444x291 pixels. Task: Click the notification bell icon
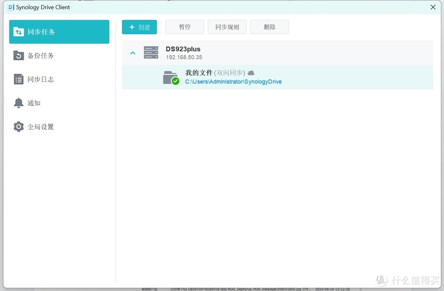[18, 103]
